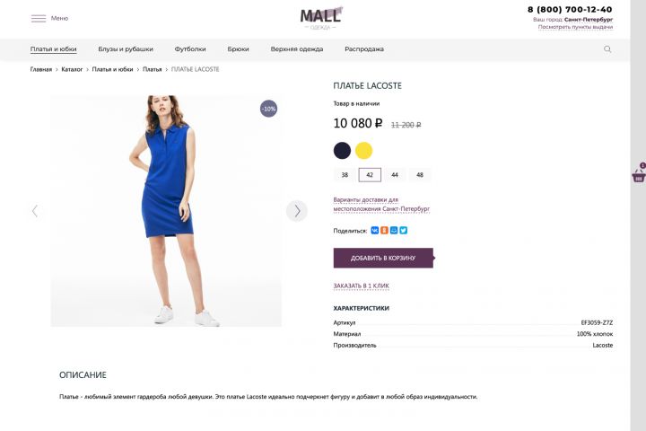Image resolution: width=646 pixels, height=431 pixels.
Task: Select size 48
Action: tap(419, 175)
